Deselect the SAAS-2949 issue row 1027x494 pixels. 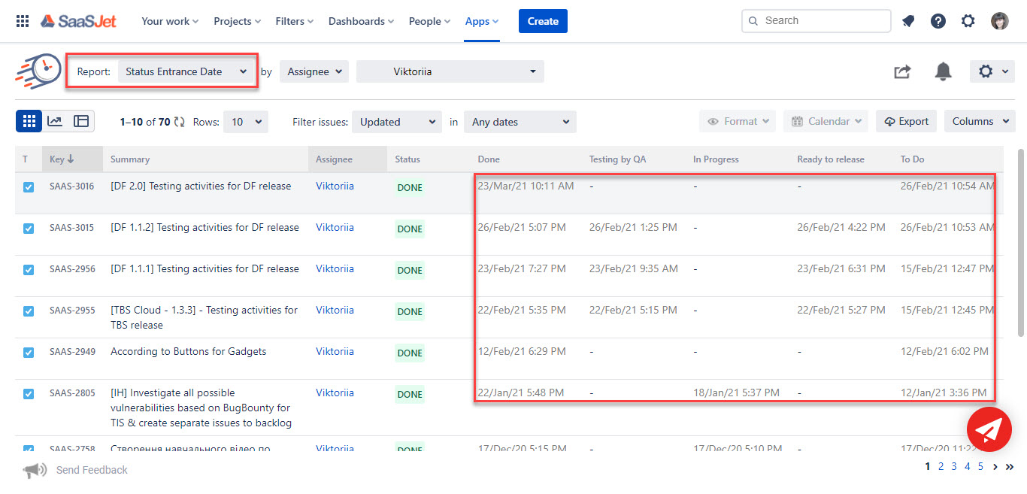tap(28, 351)
